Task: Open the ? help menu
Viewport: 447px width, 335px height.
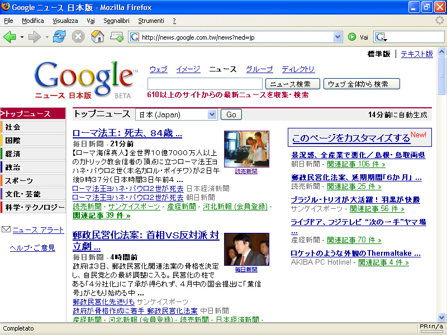Action: pos(174,21)
